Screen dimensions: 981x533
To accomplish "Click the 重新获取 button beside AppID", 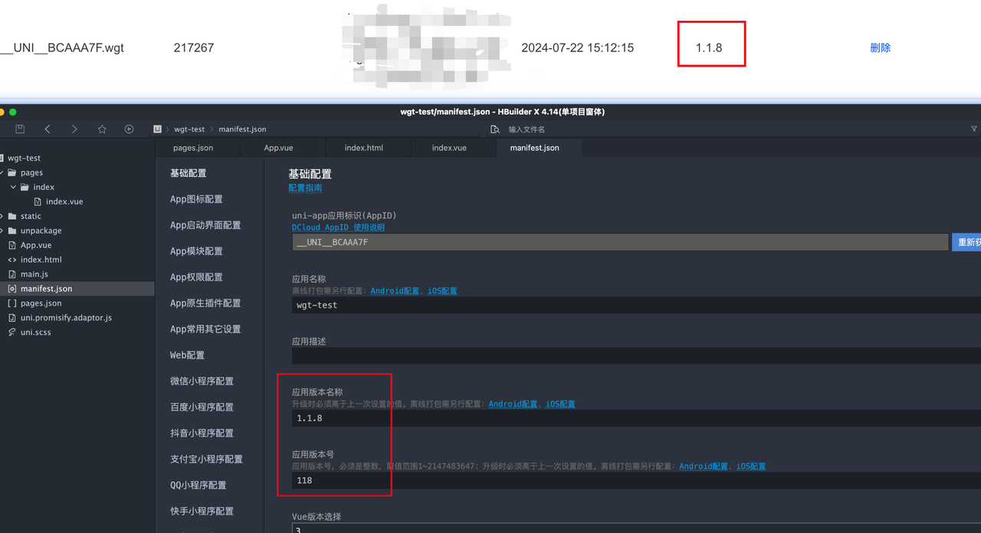I will [966, 242].
